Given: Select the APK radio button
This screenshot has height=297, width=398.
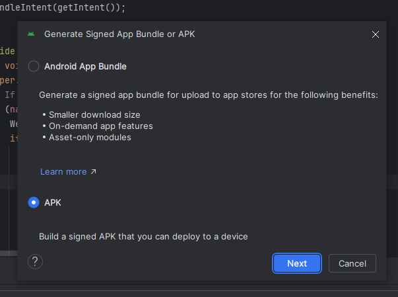Looking at the screenshot, I should tap(34, 202).
